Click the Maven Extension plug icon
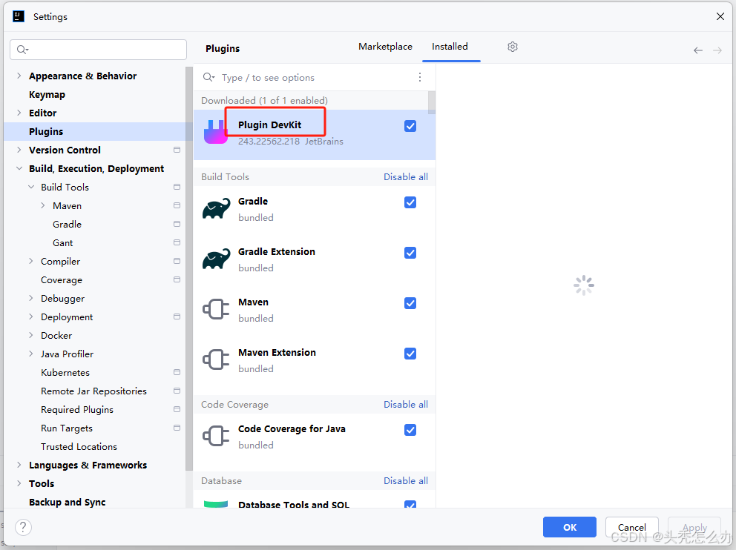736x550 pixels. tap(216, 360)
